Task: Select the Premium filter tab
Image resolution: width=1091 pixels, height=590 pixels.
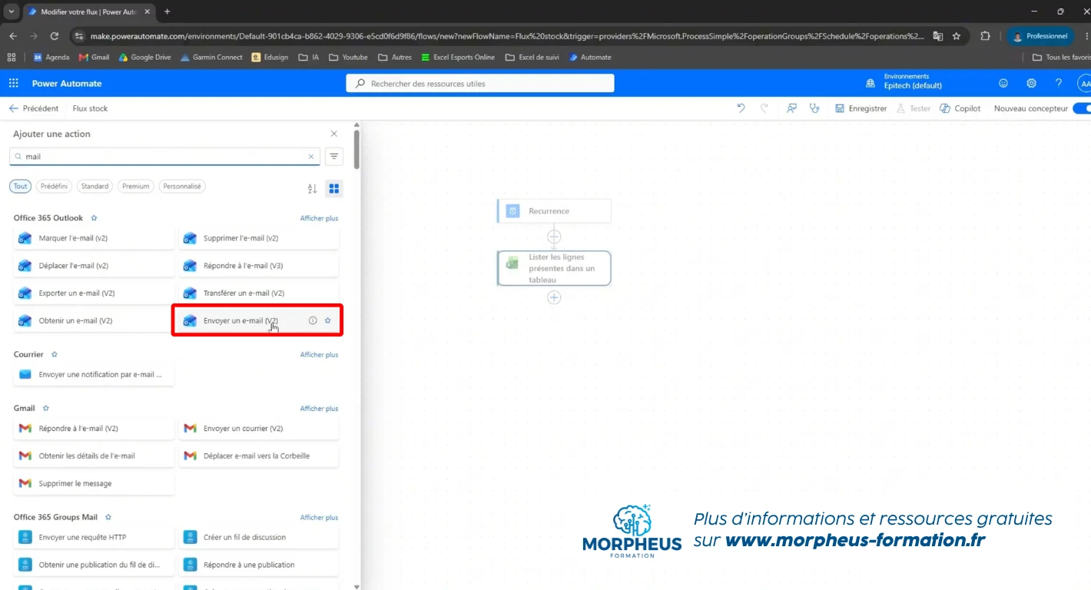Action: [x=136, y=186]
